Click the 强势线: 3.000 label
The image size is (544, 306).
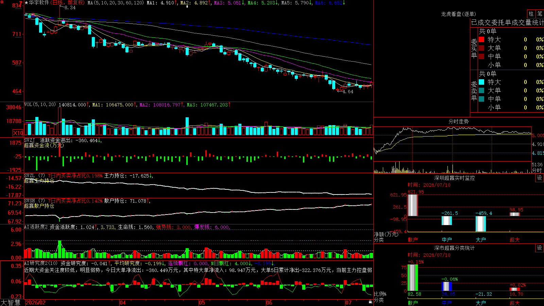pyautogui.click(x=173, y=227)
